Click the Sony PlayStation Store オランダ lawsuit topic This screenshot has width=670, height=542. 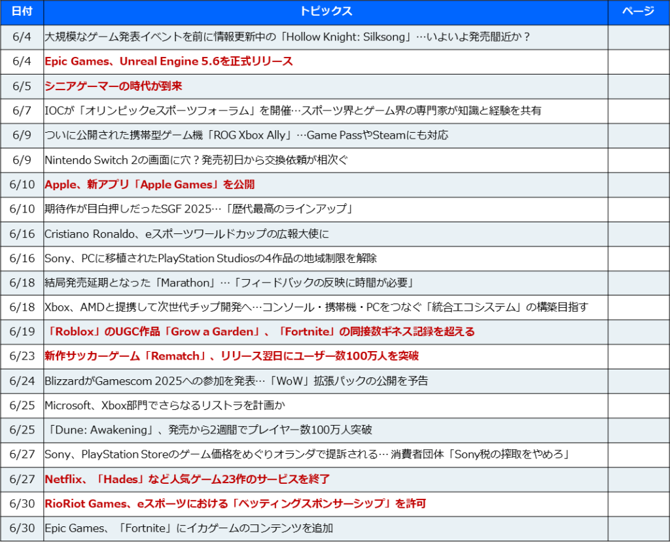[x=308, y=454]
